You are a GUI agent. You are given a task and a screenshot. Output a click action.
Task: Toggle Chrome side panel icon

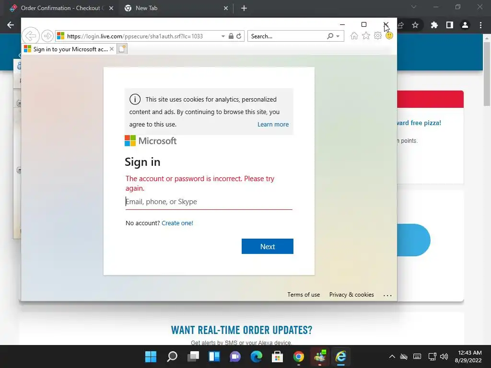(450, 25)
